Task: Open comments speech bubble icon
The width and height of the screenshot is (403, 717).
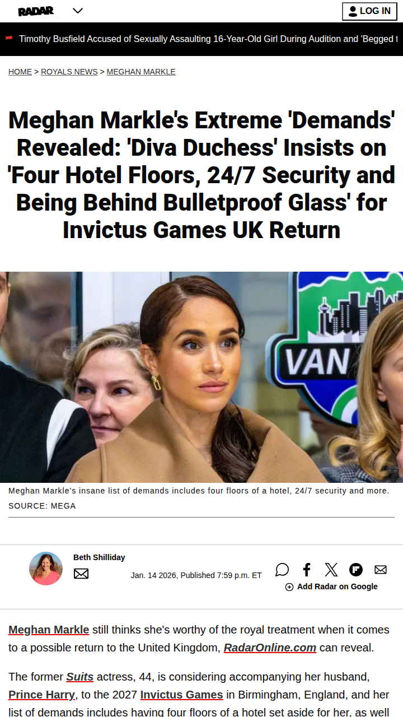Action: pos(282,570)
